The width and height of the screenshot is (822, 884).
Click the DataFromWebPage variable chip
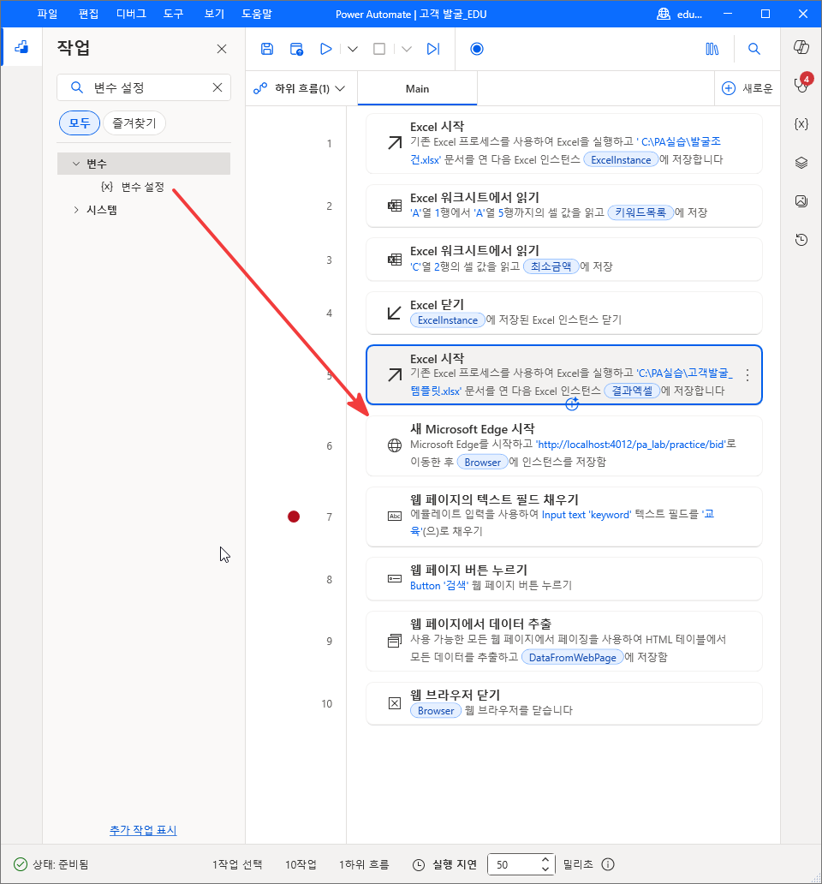tap(573, 657)
